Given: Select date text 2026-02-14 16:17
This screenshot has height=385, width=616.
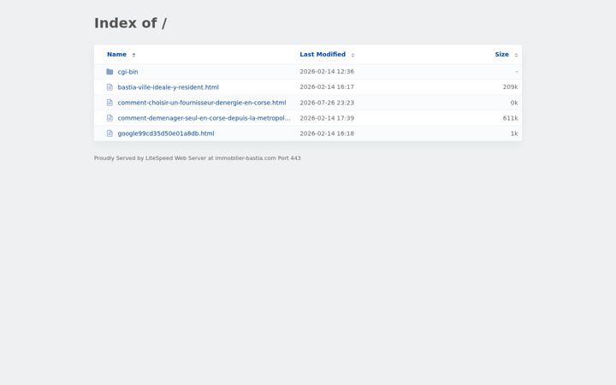Looking at the screenshot, I should (327, 86).
